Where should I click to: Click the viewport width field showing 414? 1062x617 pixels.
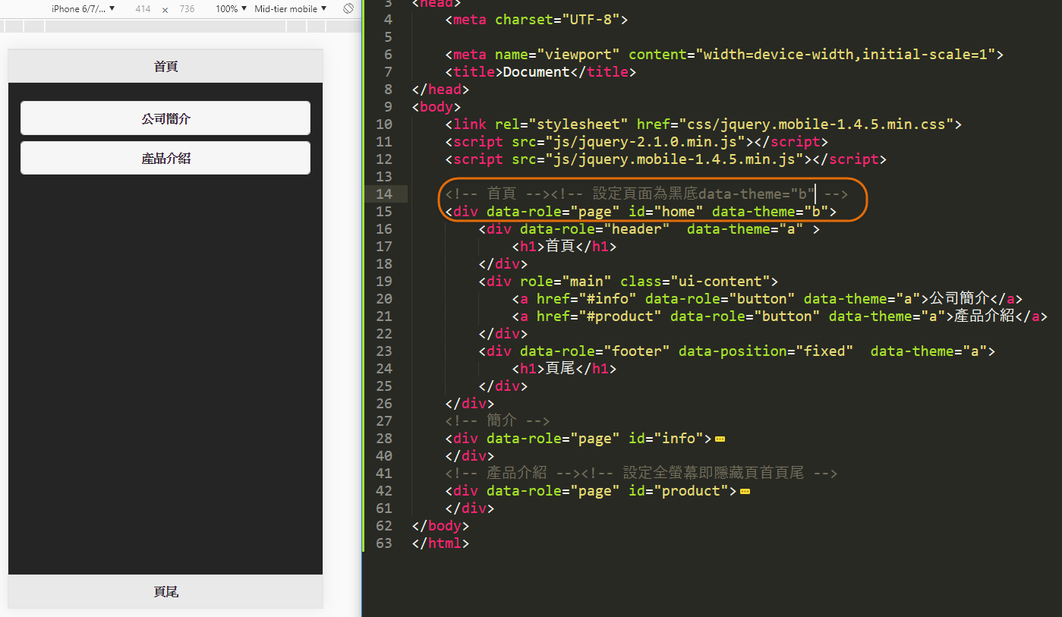(x=143, y=8)
